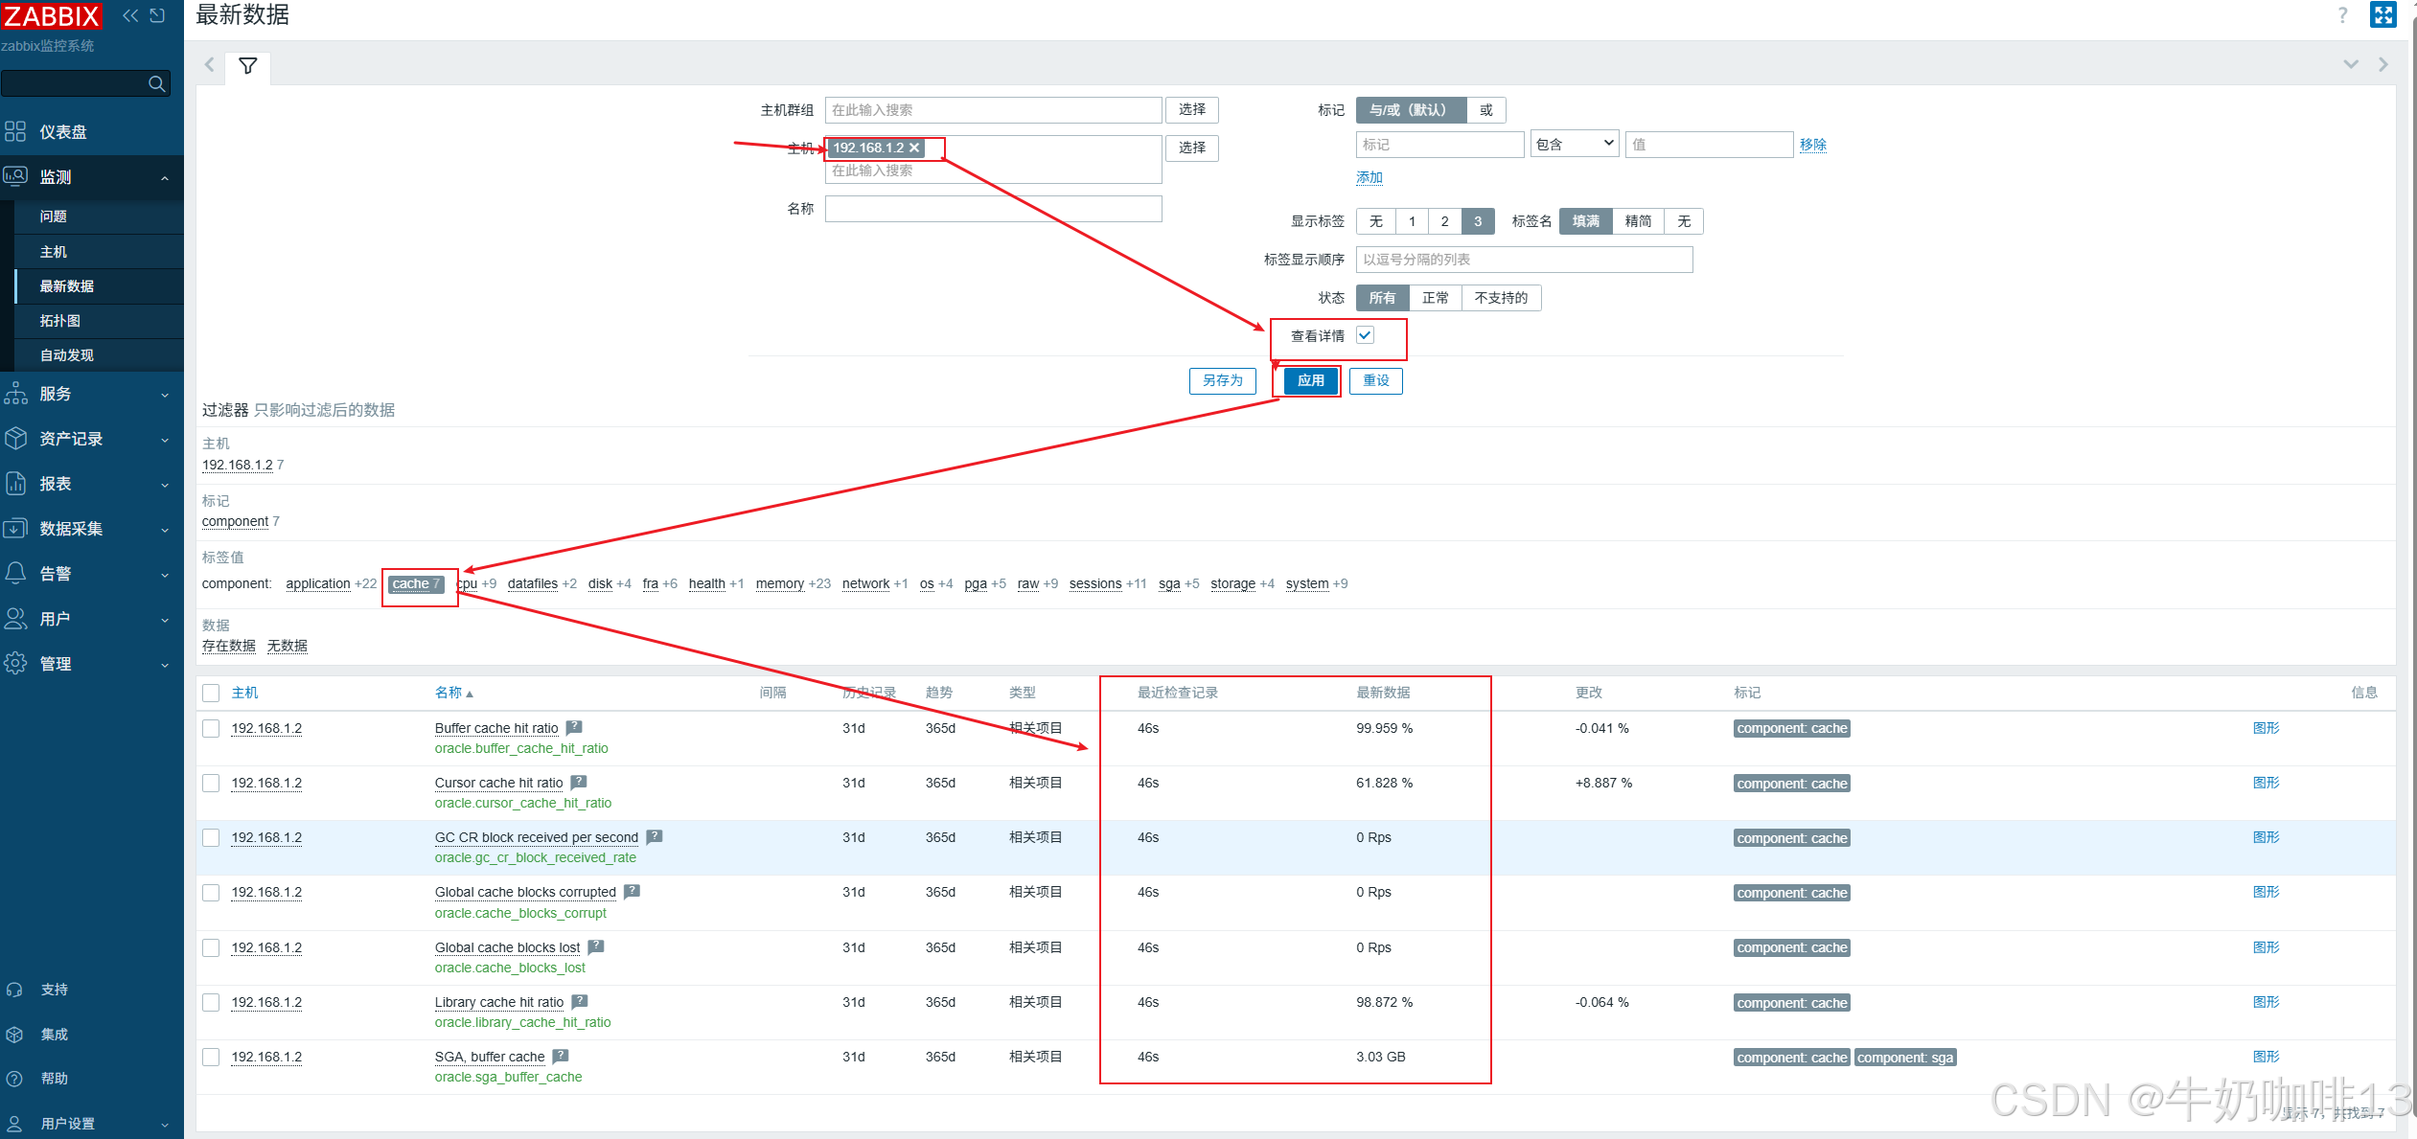Open the 拓扑图 submenu item
The image size is (2417, 1139).
[59, 321]
